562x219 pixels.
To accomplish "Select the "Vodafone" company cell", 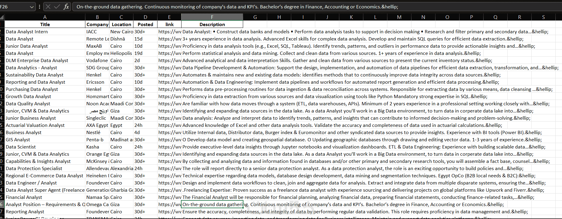I will (97, 60).
